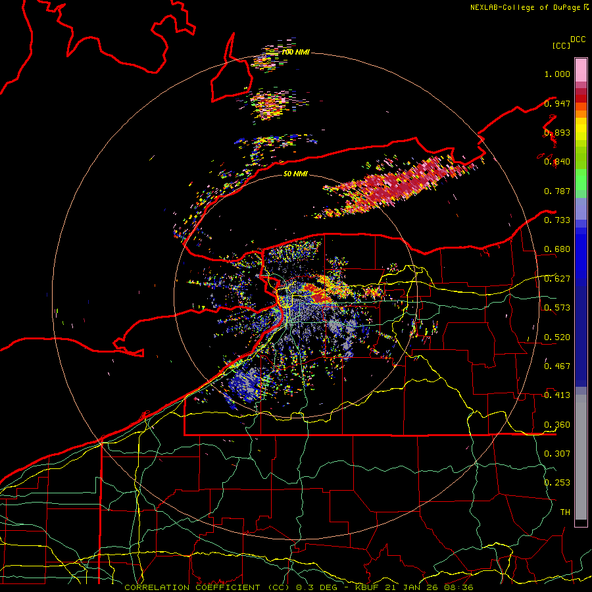592x592 pixels.
Task: Click the TH threshold label on legend
Action: pos(565,512)
